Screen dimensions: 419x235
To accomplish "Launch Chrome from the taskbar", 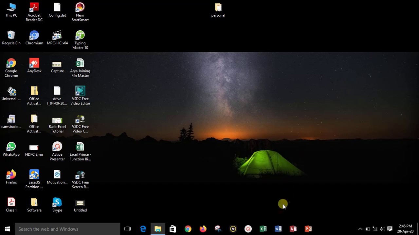I will tap(188, 229).
